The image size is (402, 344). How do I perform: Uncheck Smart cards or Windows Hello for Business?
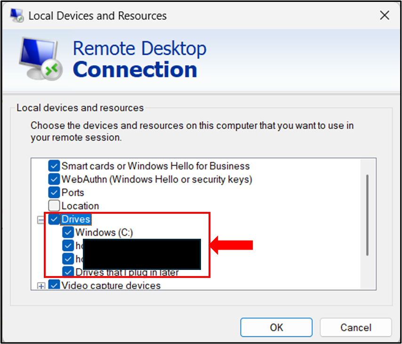(54, 166)
